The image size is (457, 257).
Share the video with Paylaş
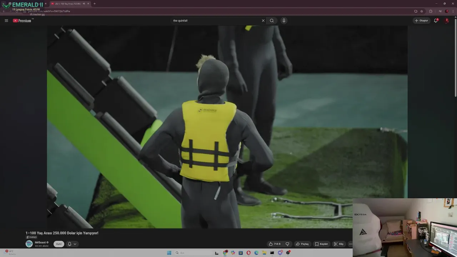pos(302,244)
